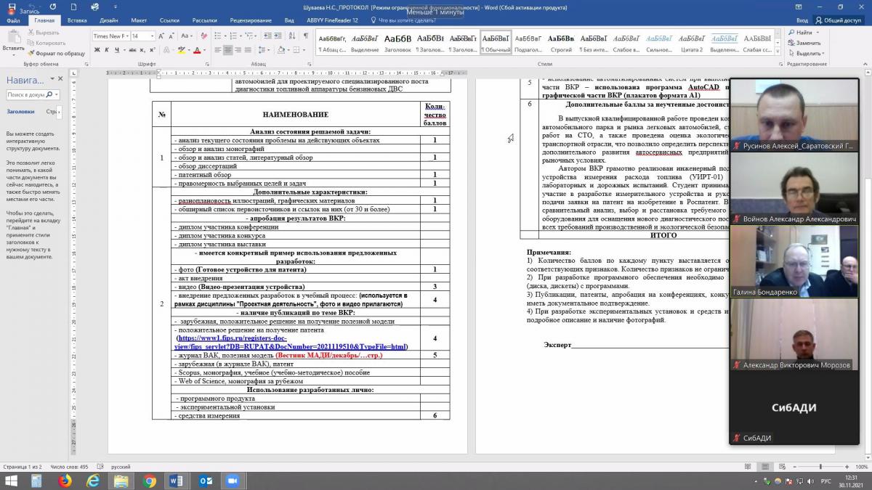Open bulleted list dropdown

click(227, 36)
